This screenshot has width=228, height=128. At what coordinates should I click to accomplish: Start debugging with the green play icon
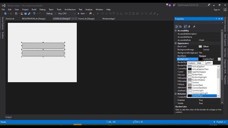(78, 14)
